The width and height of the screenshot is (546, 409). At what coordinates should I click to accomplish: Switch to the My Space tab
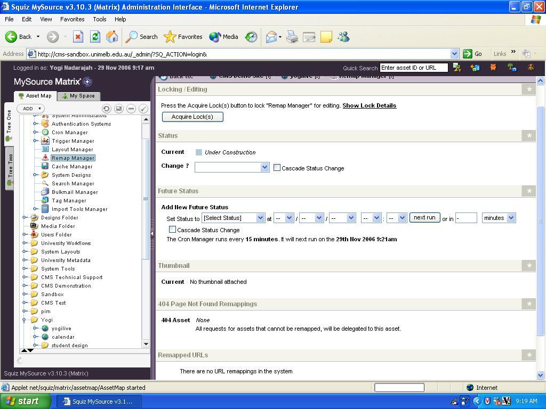pos(78,96)
